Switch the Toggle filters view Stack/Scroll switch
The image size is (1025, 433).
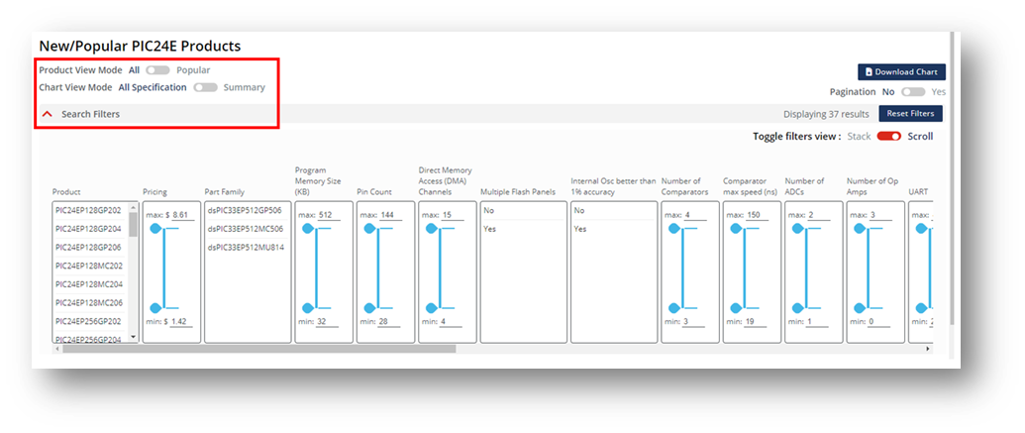pos(888,137)
